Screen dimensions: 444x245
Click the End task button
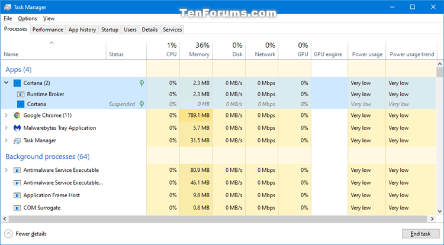click(420, 234)
